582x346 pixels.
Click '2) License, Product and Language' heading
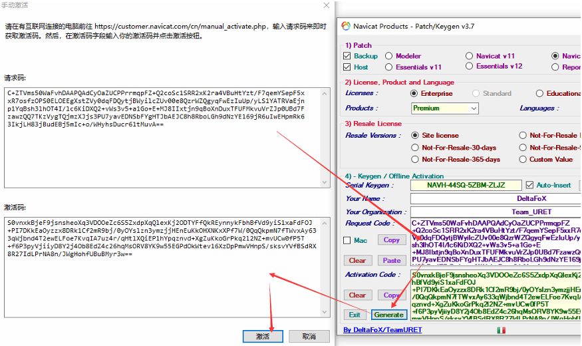coord(399,82)
